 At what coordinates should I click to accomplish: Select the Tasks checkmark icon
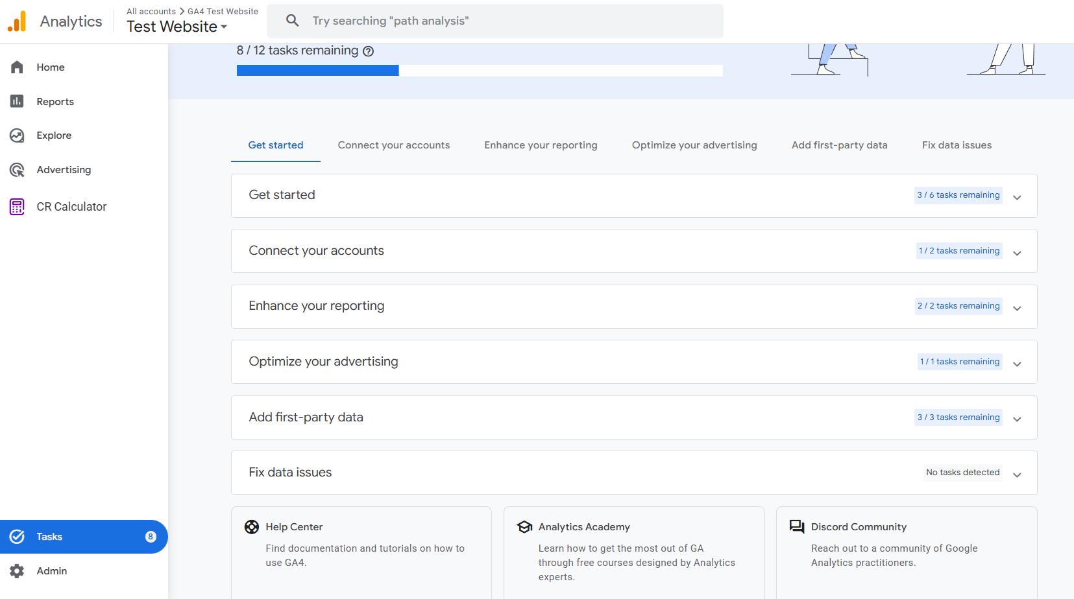click(x=17, y=536)
